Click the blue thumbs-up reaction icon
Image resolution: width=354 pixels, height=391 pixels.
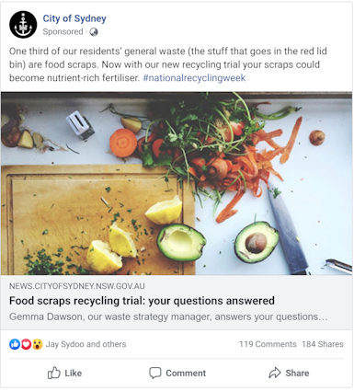tap(15, 344)
